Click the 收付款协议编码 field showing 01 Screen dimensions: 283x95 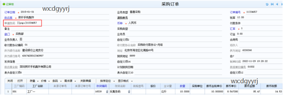coord(66,45)
